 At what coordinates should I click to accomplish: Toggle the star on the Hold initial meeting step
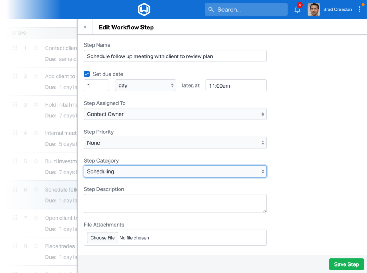click(35, 104)
